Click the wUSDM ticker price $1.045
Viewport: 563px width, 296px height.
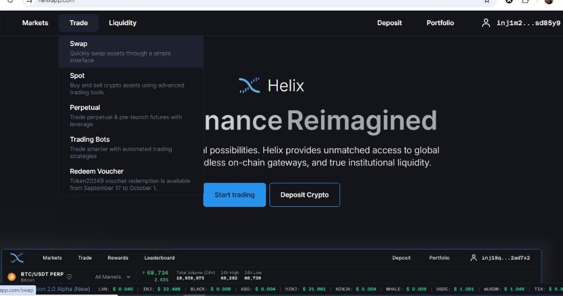pos(514,289)
